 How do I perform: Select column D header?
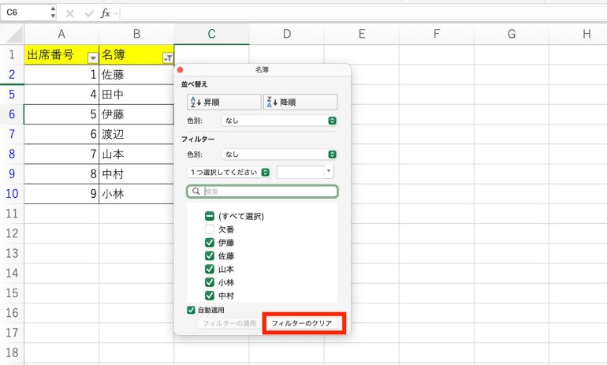coord(286,34)
